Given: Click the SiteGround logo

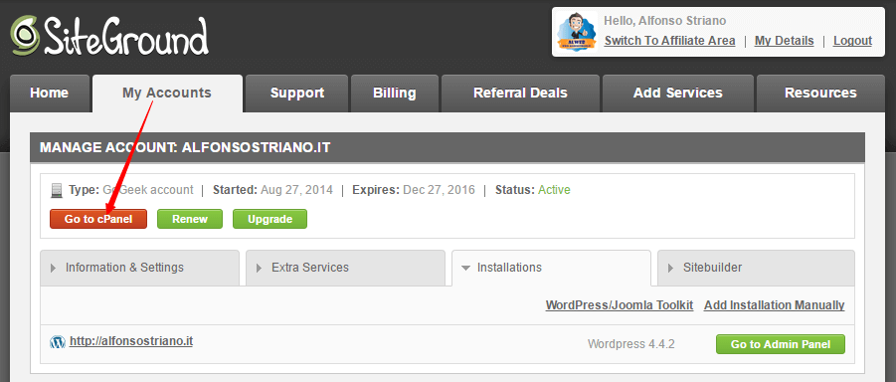Looking at the screenshot, I should tap(108, 36).
